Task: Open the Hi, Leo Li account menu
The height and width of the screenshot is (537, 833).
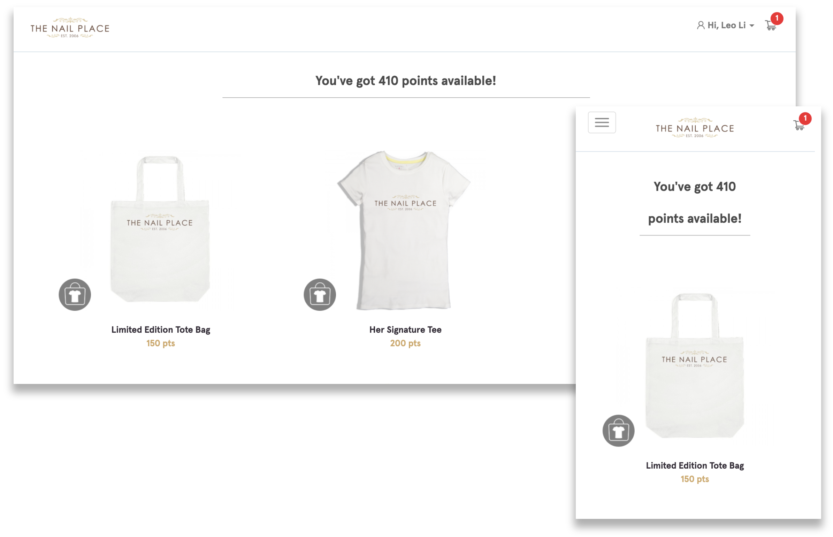Action: 726,25
